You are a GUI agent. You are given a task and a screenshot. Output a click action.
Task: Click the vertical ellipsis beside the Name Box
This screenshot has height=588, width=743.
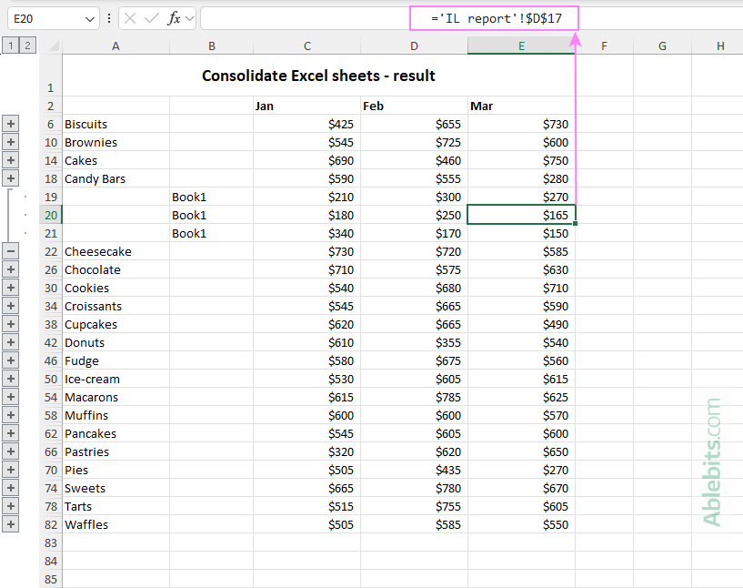(x=110, y=17)
